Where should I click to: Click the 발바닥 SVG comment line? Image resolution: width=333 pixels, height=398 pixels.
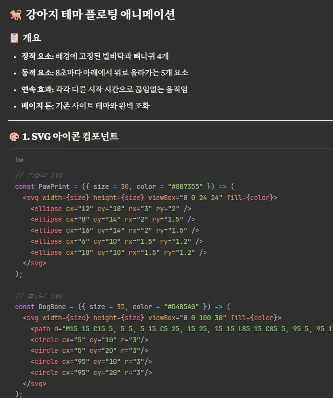39,175
